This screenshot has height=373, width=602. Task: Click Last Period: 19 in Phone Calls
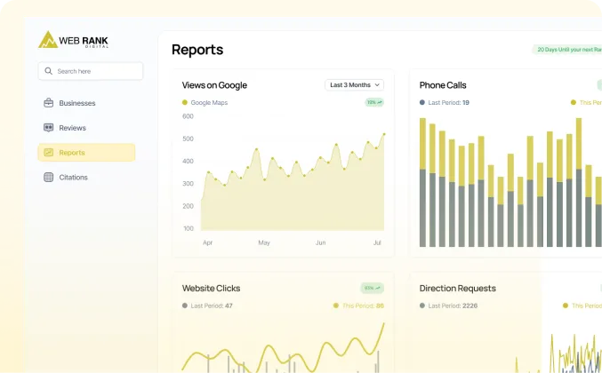(x=448, y=102)
